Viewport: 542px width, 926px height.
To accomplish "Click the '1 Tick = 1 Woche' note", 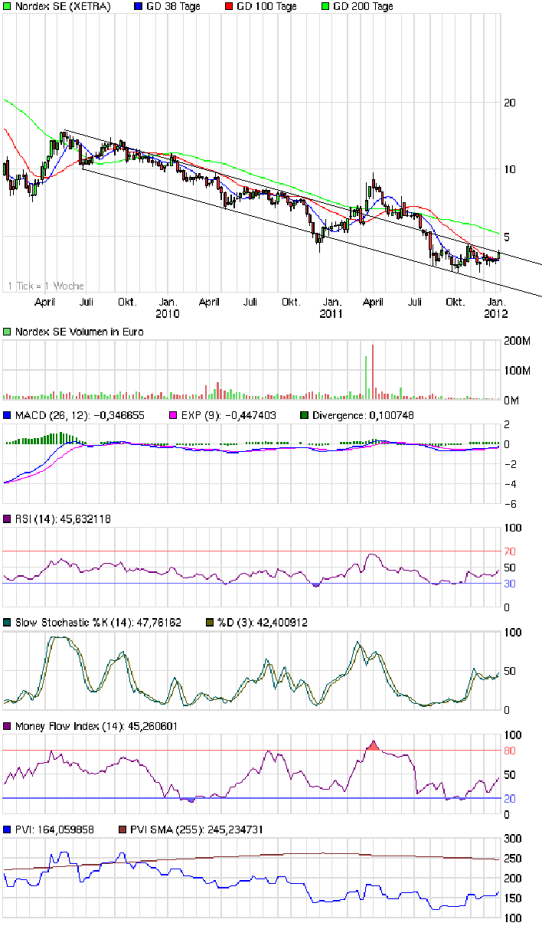I will [x=46, y=286].
